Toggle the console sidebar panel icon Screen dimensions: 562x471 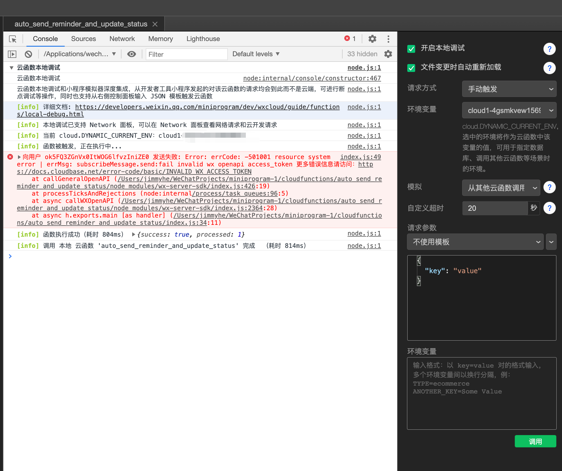pyautogui.click(x=12, y=54)
